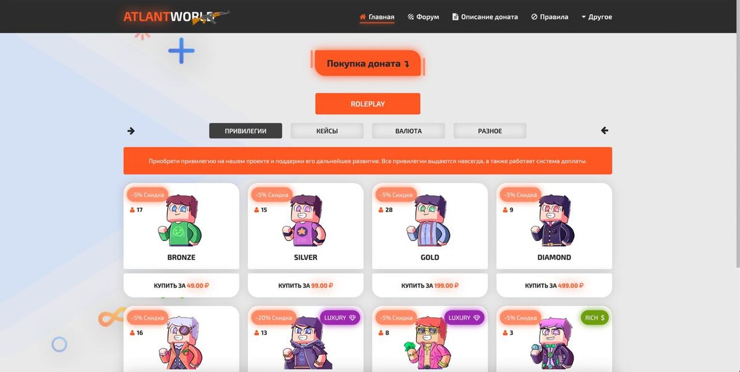Click the RICH dollar badge
The image size is (740, 372).
594,318
